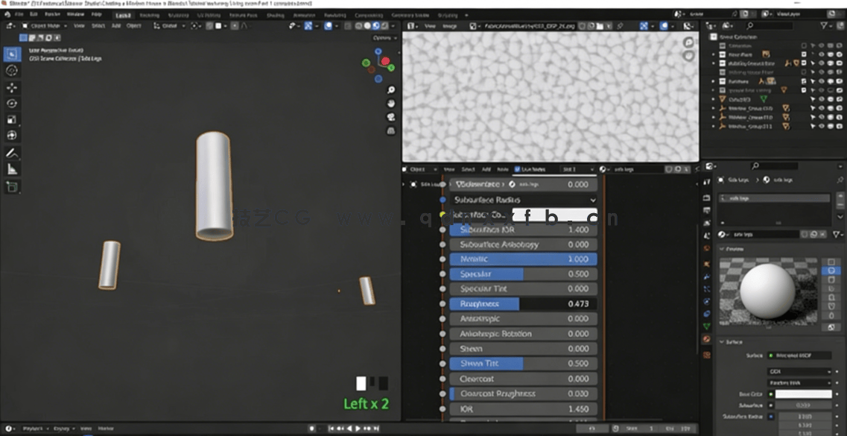Open the Slot 1 dropdown in the shader editor header

[577, 169]
